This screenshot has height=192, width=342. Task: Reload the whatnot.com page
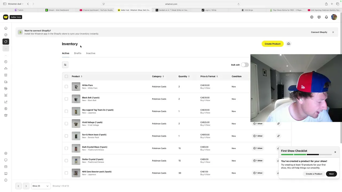(x=239, y=4)
